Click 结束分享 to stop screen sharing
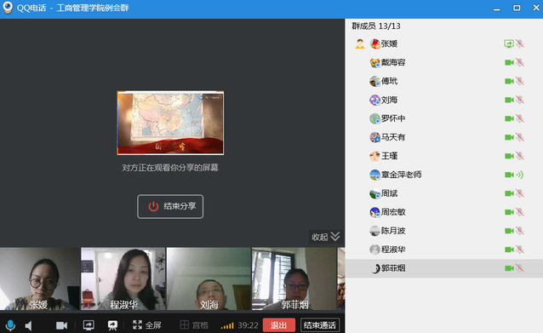The height and width of the screenshot is (333, 543). (170, 206)
